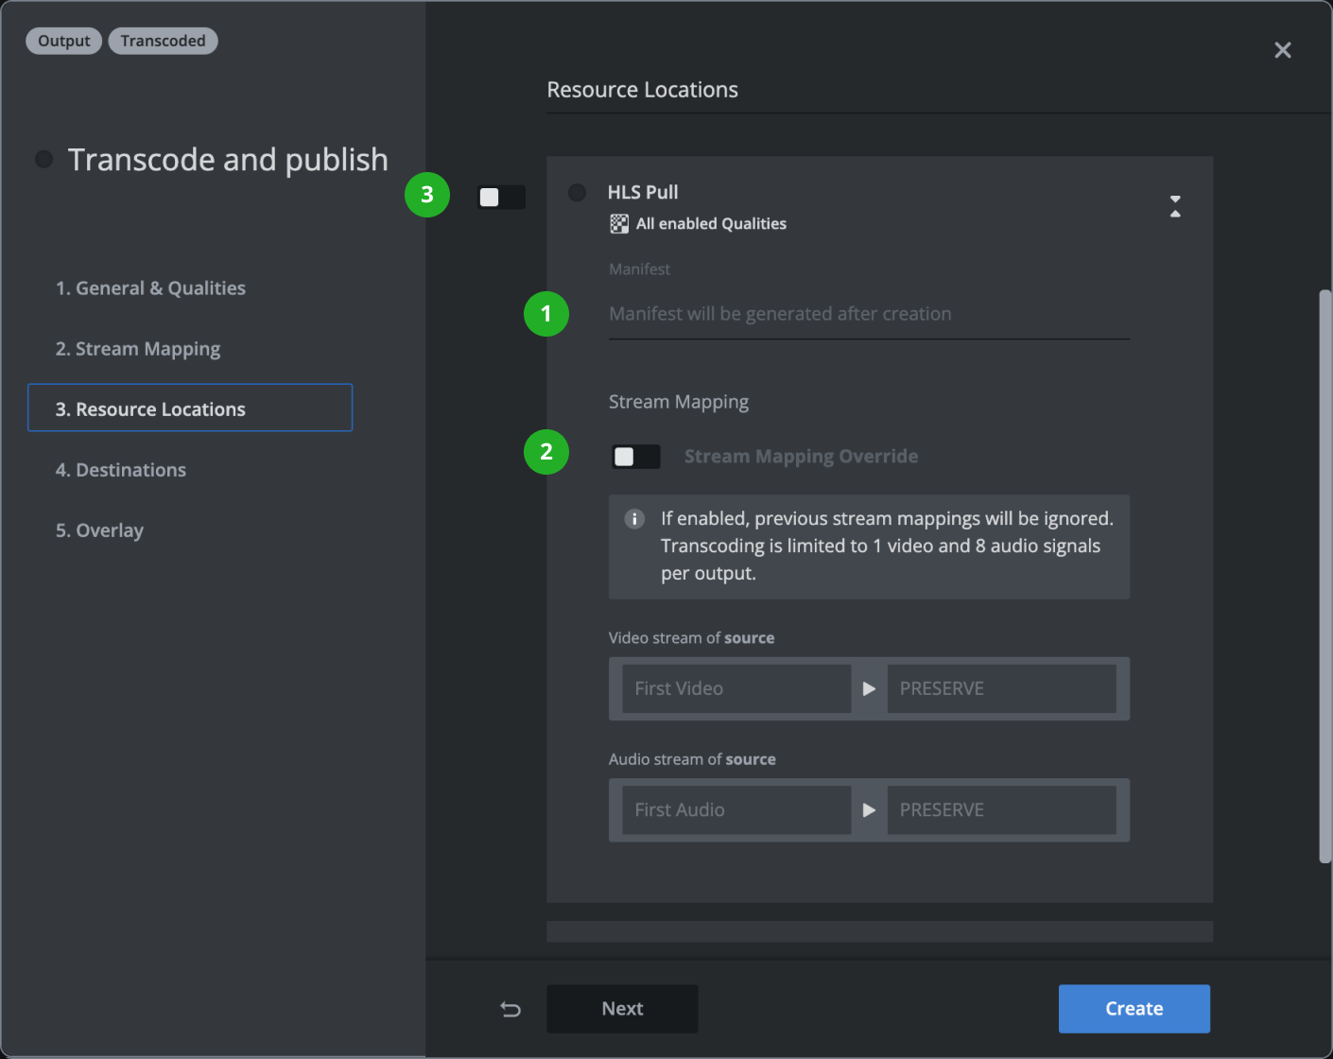This screenshot has width=1333, height=1059.
Task: Open video PRESERVE target dropdown
Action: 1000,689
